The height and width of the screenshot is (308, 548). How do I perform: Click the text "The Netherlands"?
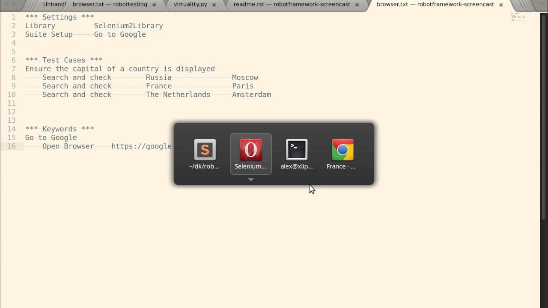coord(178,95)
